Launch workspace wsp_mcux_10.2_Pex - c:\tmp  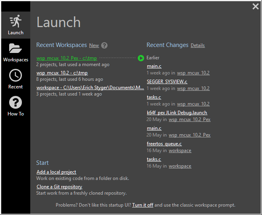(66, 58)
